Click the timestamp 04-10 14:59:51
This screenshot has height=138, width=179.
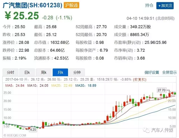(x=140, y=18)
